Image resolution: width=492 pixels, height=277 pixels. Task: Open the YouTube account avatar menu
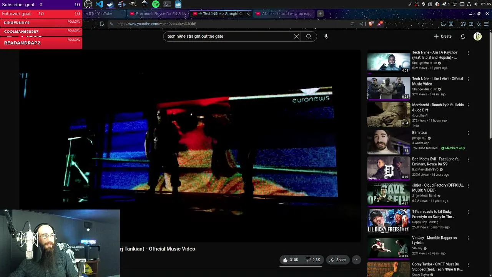[478, 36]
